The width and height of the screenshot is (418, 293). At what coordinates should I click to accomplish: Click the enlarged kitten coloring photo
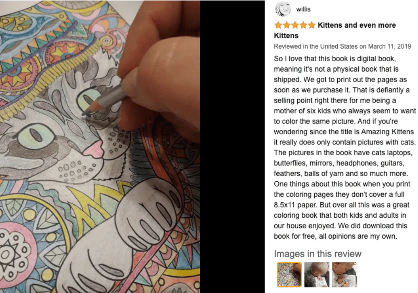[x=100, y=146]
